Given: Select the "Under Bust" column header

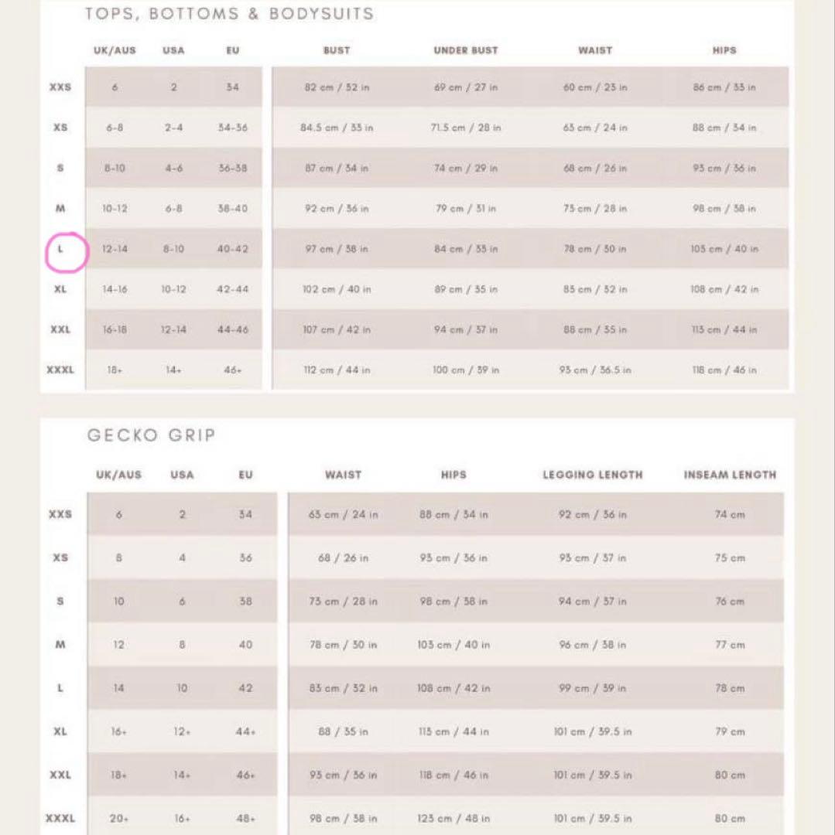Looking at the screenshot, I should pos(466,50).
